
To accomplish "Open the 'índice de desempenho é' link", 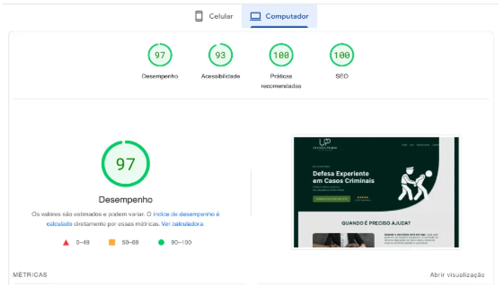I will point(186,214).
